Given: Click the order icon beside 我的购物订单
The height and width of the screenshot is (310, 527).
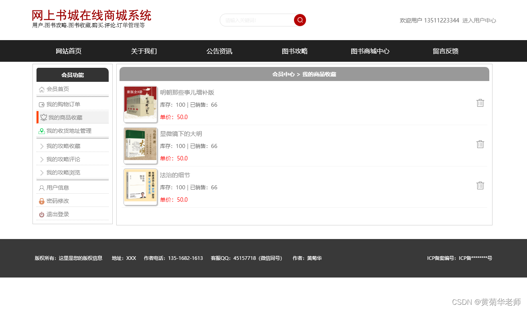Looking at the screenshot, I should [42, 104].
